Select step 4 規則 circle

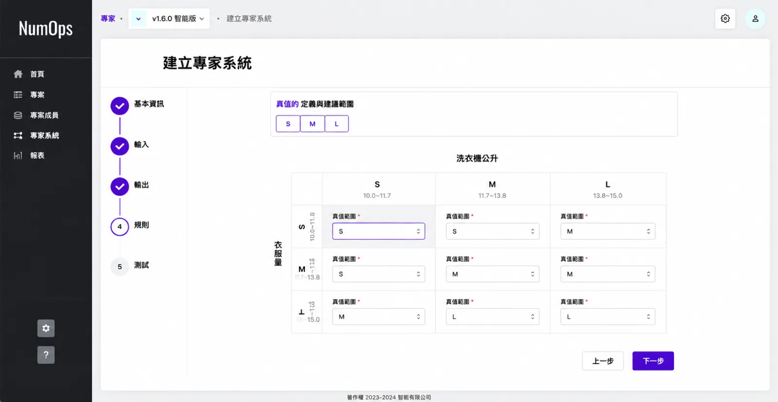120,227
